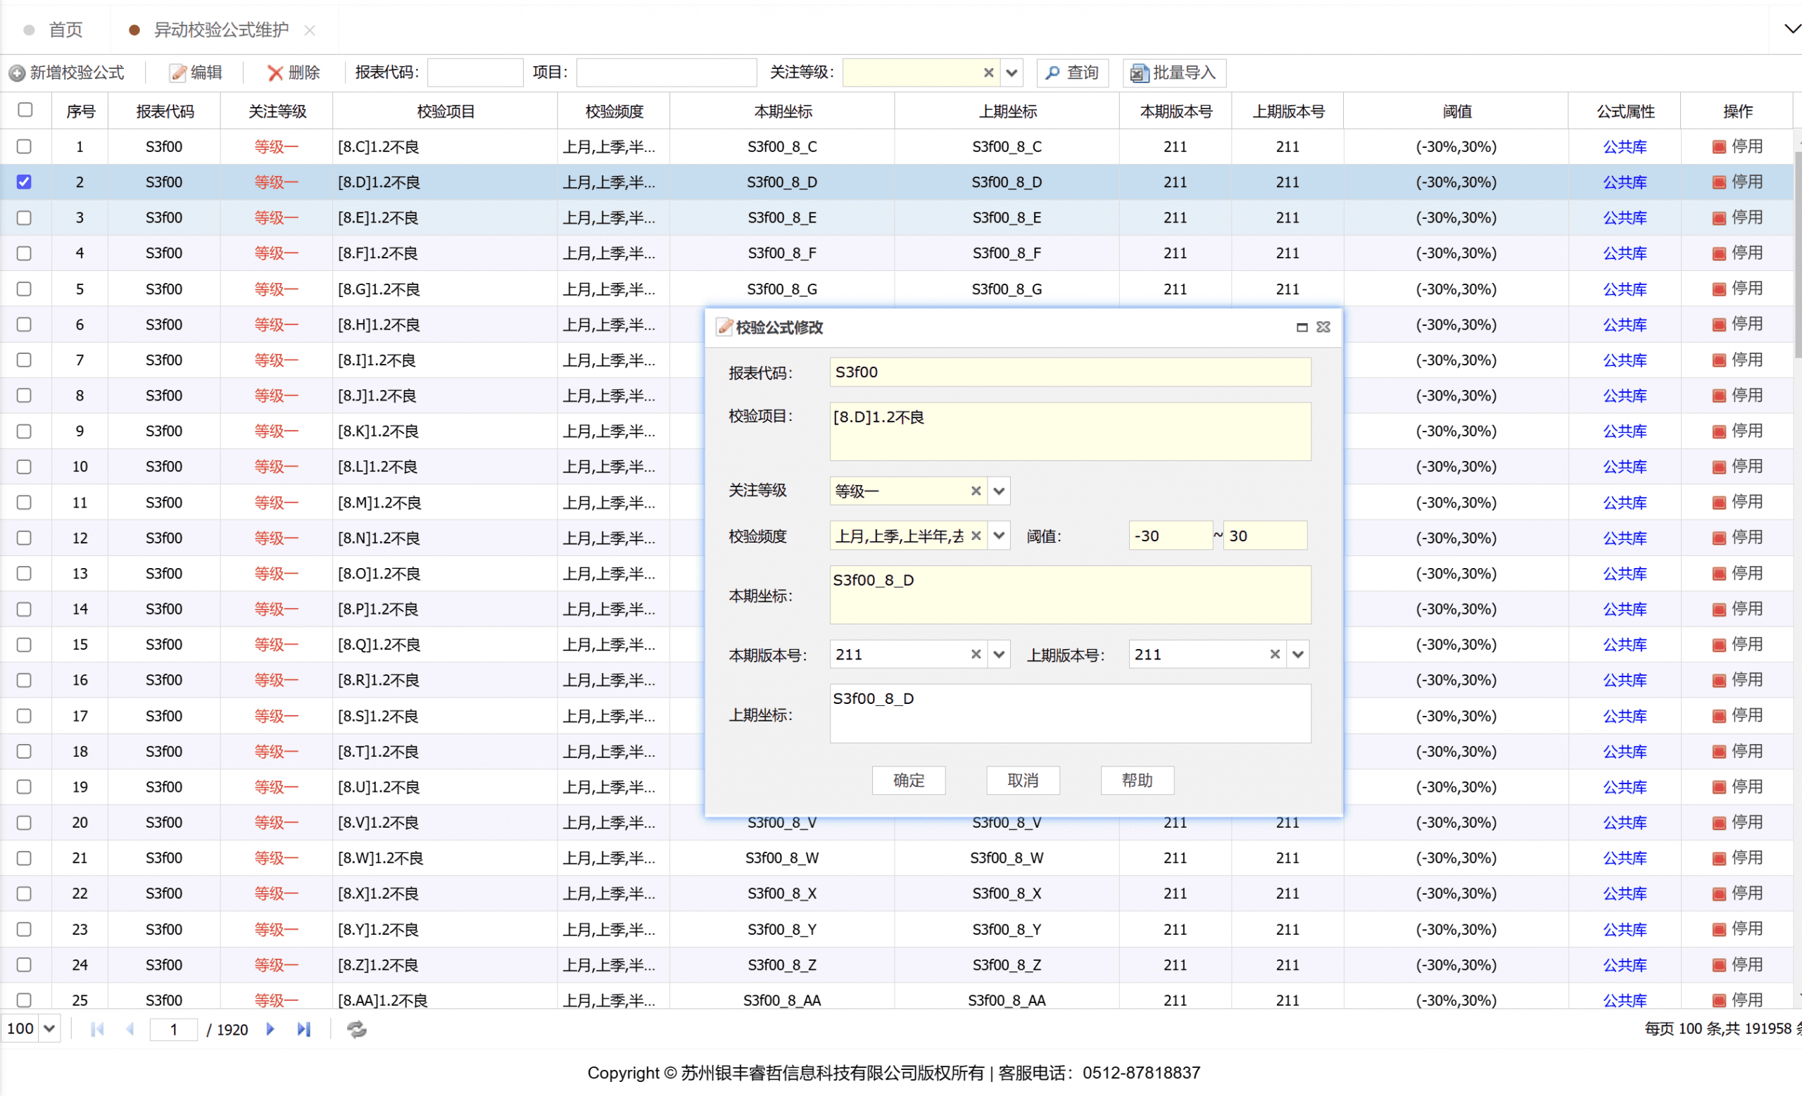Image resolution: width=1802 pixels, height=1096 pixels.
Task: Click the add new validation formula icon
Action: pyautogui.click(x=17, y=73)
